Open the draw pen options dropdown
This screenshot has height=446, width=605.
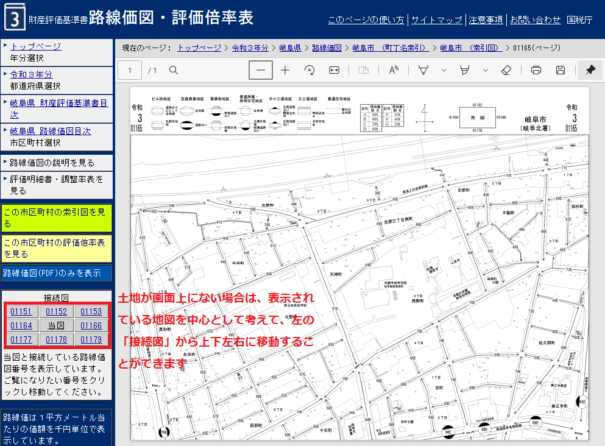click(444, 70)
